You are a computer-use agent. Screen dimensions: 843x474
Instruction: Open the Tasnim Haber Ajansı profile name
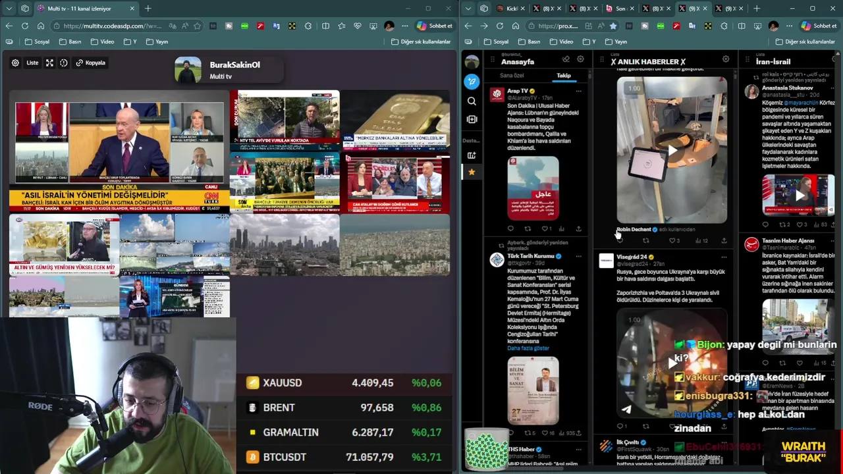788,241
